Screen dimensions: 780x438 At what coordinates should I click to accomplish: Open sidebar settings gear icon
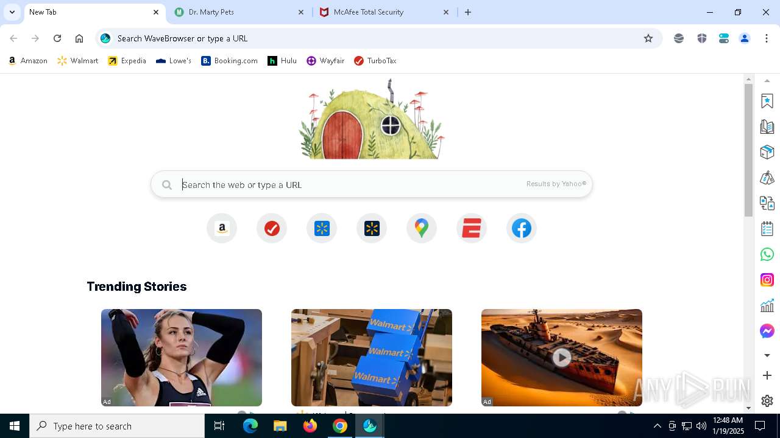tap(767, 401)
